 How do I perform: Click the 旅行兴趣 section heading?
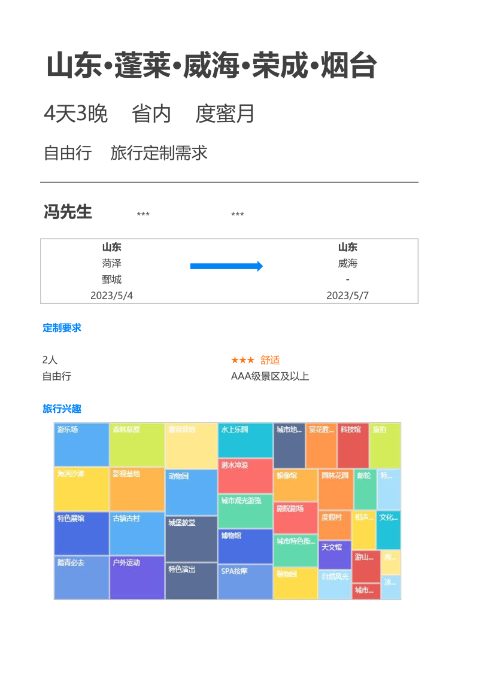62,409
